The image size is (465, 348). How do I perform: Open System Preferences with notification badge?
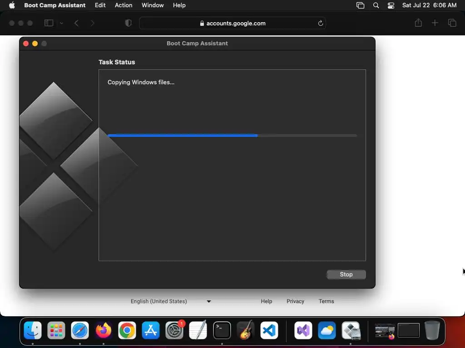[x=174, y=330]
